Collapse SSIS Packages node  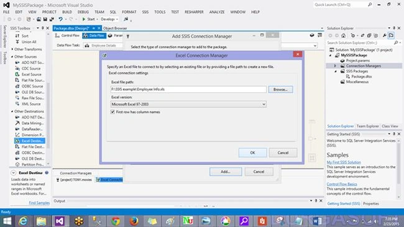pyautogui.click(x=336, y=71)
